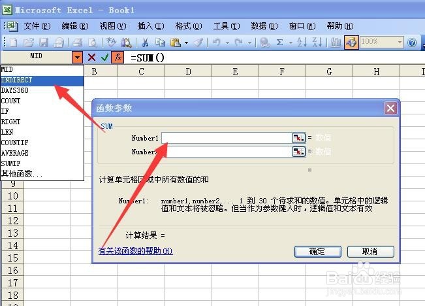Click the formula bar showing =SUM()
Image resolution: width=425 pixels, height=306 pixels.
pyautogui.click(x=274, y=58)
